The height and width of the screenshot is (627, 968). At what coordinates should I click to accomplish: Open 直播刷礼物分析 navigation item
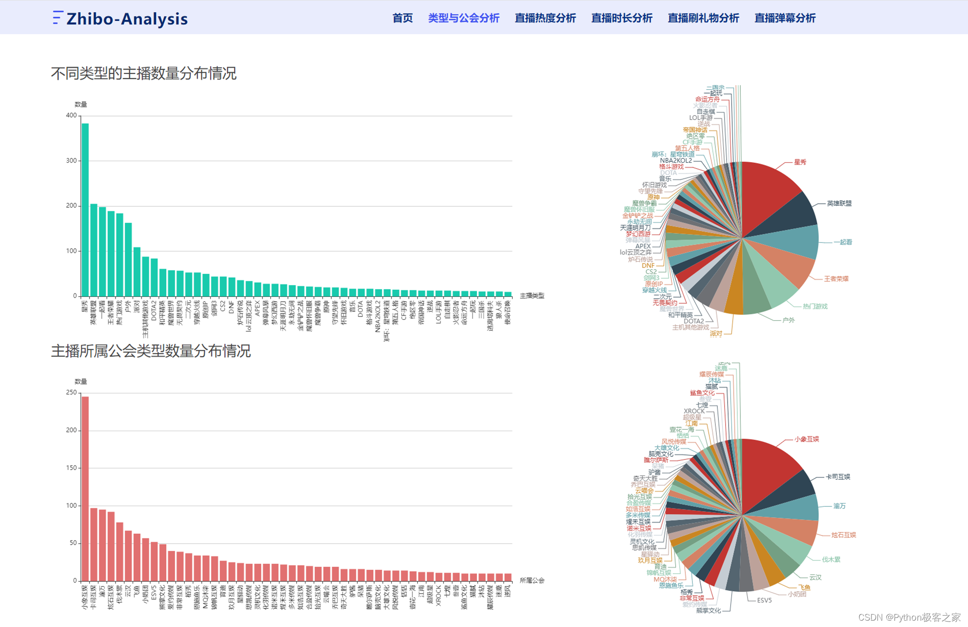703,18
